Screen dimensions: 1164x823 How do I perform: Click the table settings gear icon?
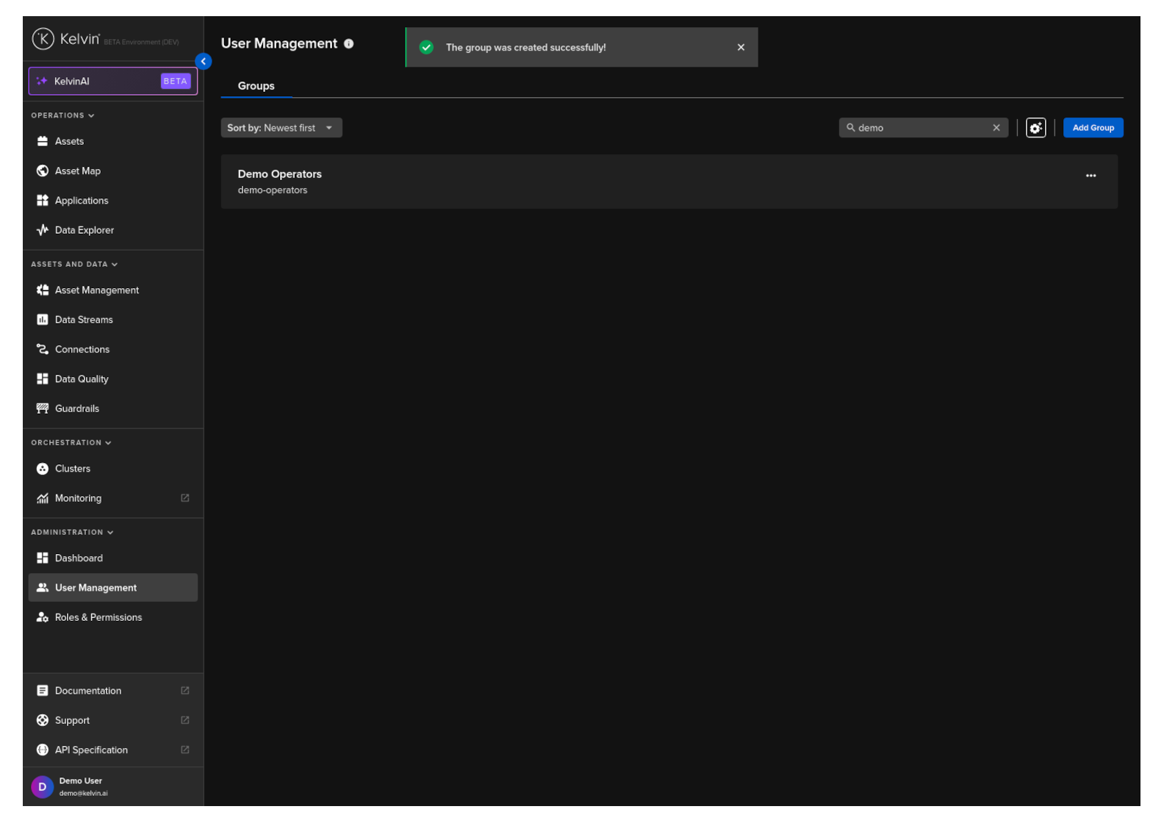pos(1035,128)
